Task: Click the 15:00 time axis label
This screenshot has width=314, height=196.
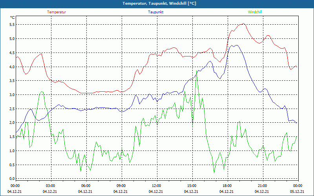Action: [x=192, y=186]
